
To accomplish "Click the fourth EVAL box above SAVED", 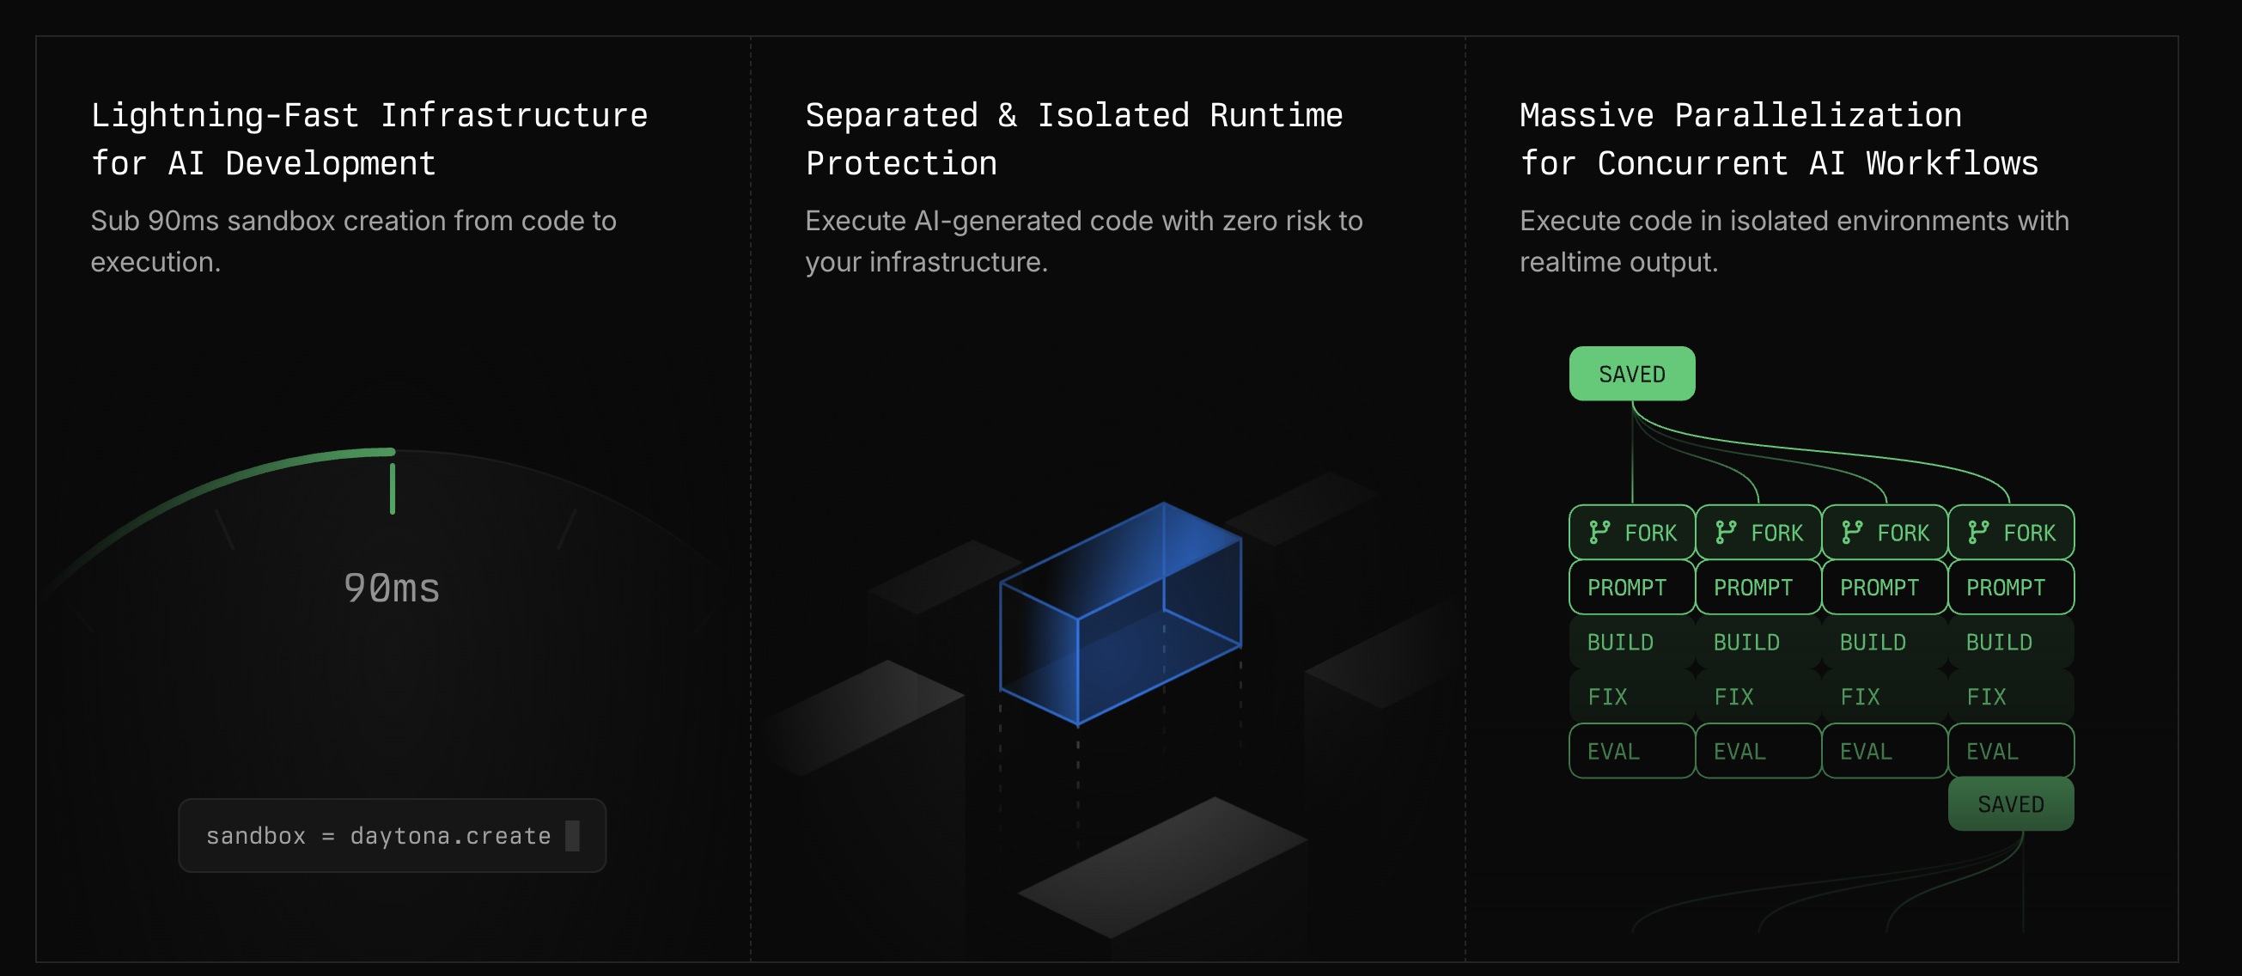I will 2010,751.
